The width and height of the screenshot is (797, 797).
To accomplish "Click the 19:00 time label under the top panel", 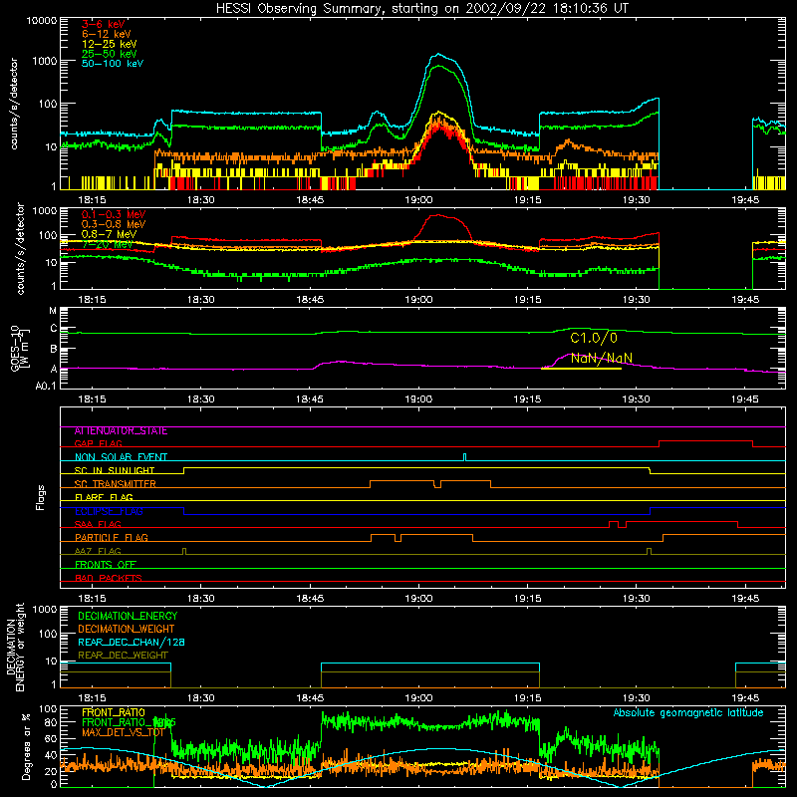I will [418, 200].
